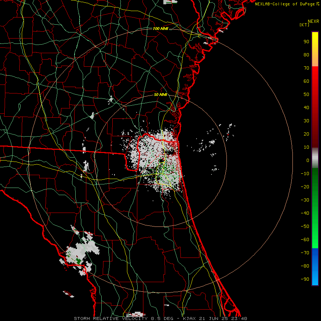The height and width of the screenshot is (321, 321).
Task: Click the -20 scale value
Action: (305, 187)
